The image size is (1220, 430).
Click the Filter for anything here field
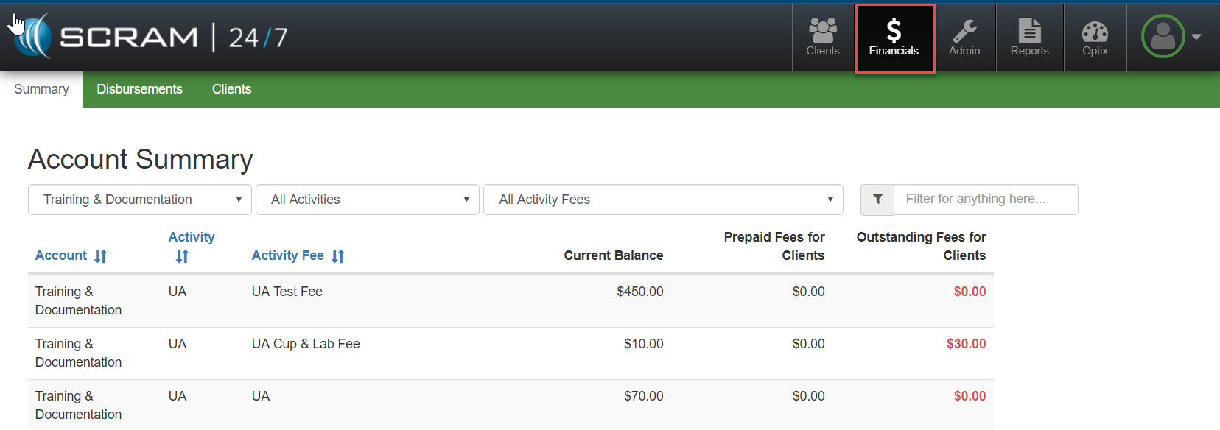[985, 200]
